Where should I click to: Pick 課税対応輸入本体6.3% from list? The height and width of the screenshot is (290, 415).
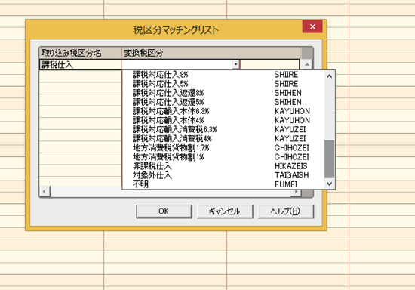[223, 111]
